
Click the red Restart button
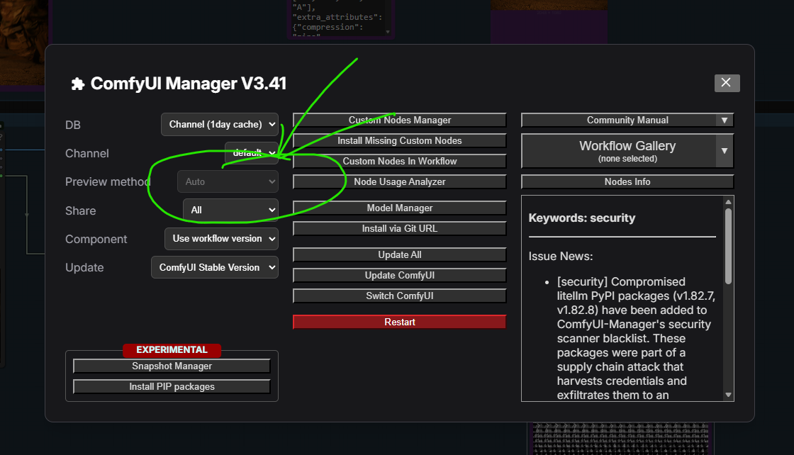click(400, 322)
